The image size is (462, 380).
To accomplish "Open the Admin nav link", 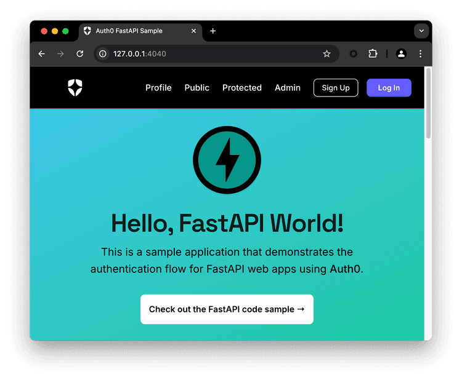I will (x=288, y=88).
